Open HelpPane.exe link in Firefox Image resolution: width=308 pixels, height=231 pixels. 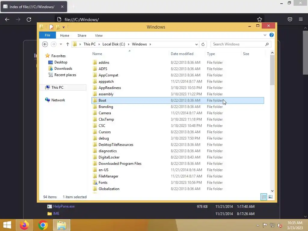64,206
